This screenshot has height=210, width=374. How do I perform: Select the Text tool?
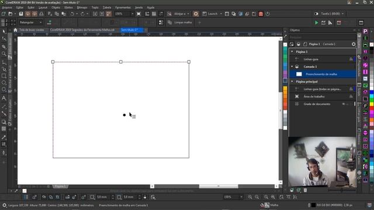click(4, 98)
